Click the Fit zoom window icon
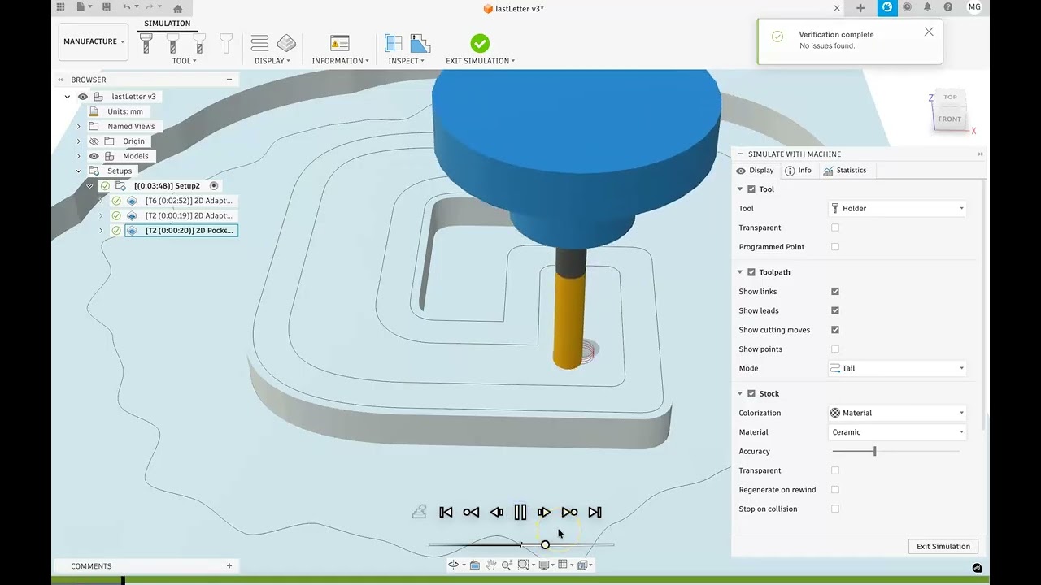The width and height of the screenshot is (1041, 585). pyautogui.click(x=525, y=565)
